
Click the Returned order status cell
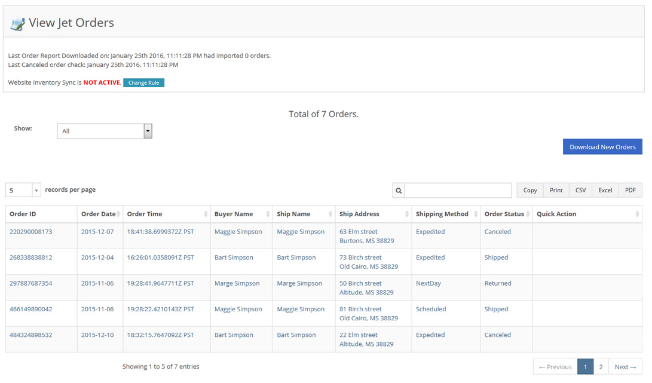[x=498, y=283]
